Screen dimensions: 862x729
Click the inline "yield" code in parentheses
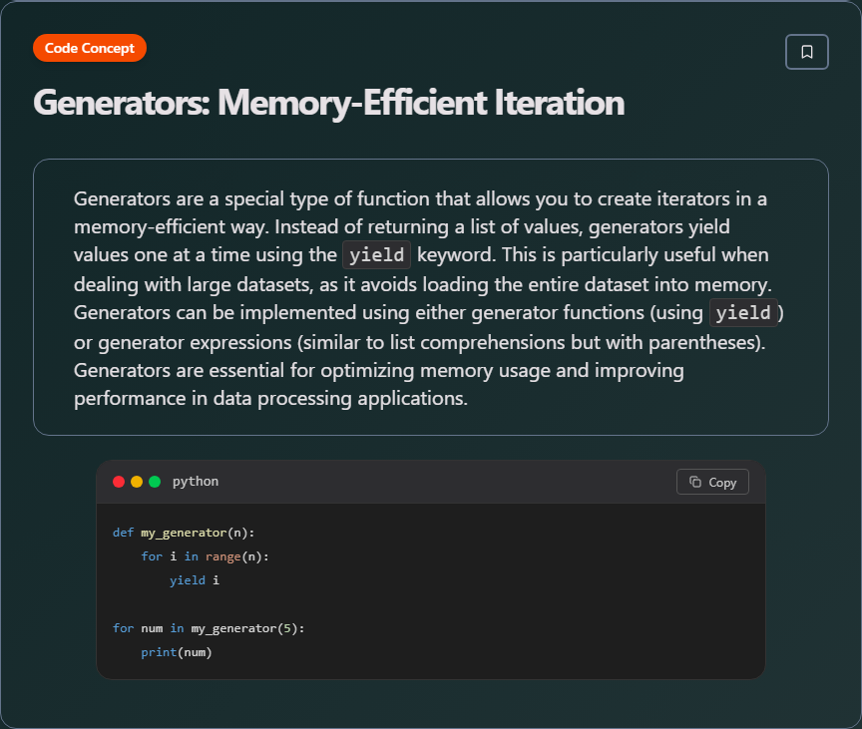[743, 312]
